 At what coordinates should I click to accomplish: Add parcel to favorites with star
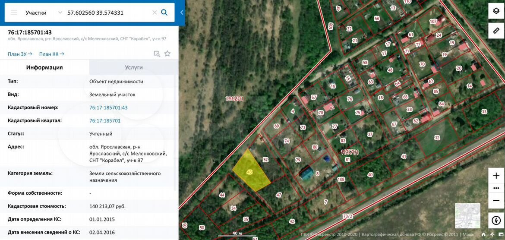coord(167,54)
